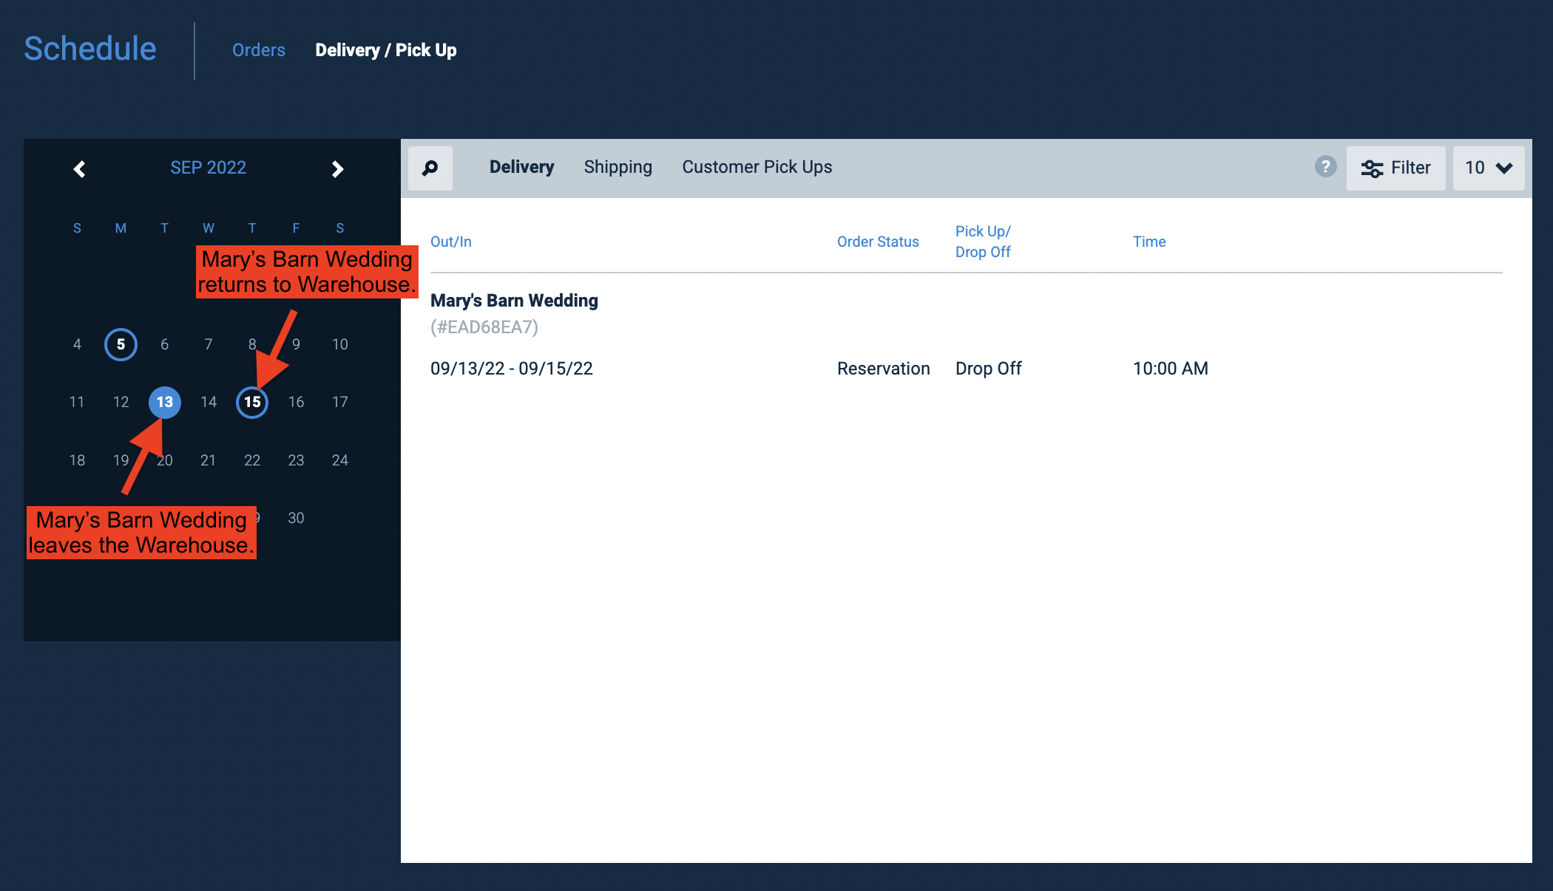The image size is (1553, 891).
Task: Select September 24 on the calendar
Action: pos(339,460)
